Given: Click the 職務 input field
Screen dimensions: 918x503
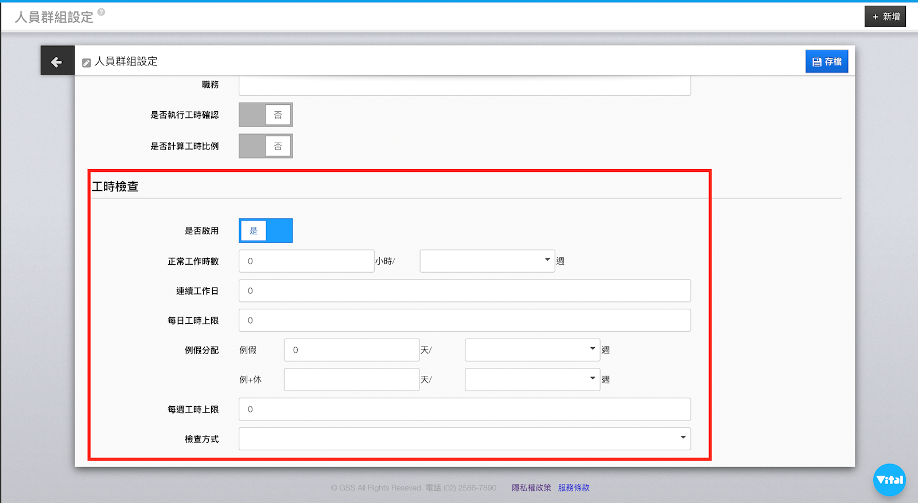Looking at the screenshot, I should click(464, 86).
